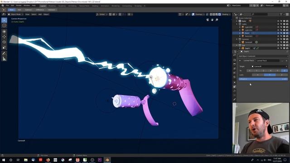
Task: Open the viewport Object menu
Action: [46, 14]
